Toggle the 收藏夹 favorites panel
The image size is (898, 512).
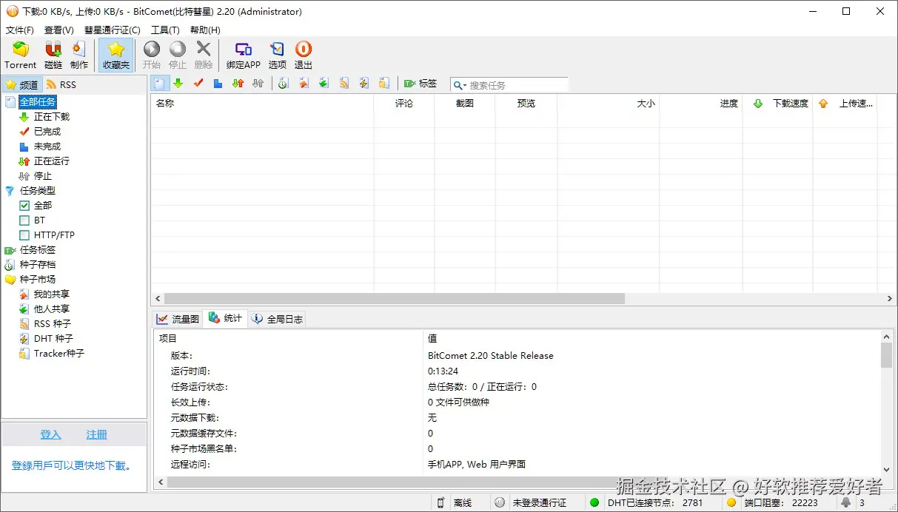pyautogui.click(x=115, y=55)
